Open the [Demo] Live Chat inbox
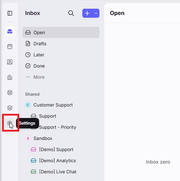The width and height of the screenshot is (180, 181). coord(61,172)
